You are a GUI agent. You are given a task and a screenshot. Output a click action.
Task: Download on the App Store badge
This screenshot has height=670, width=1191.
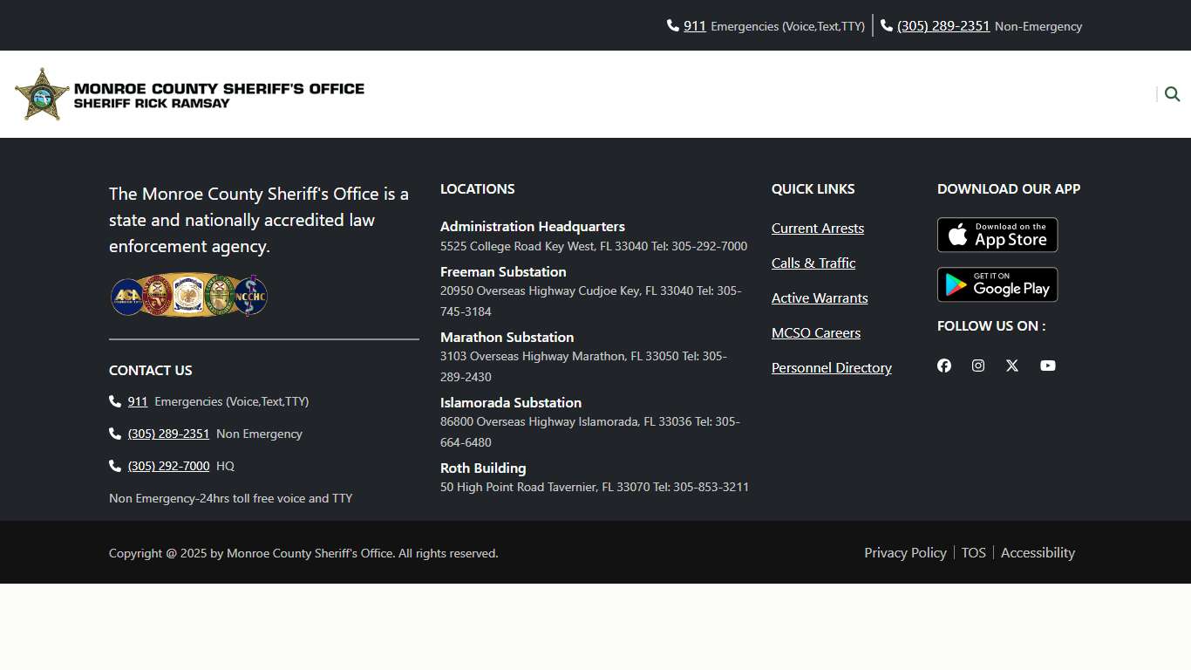pos(997,235)
